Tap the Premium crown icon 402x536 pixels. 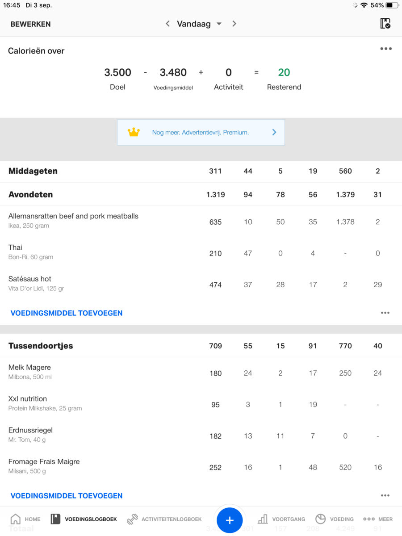134,132
